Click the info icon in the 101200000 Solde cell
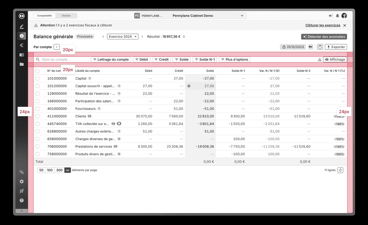This screenshot has width=368, height=225. [189, 86]
